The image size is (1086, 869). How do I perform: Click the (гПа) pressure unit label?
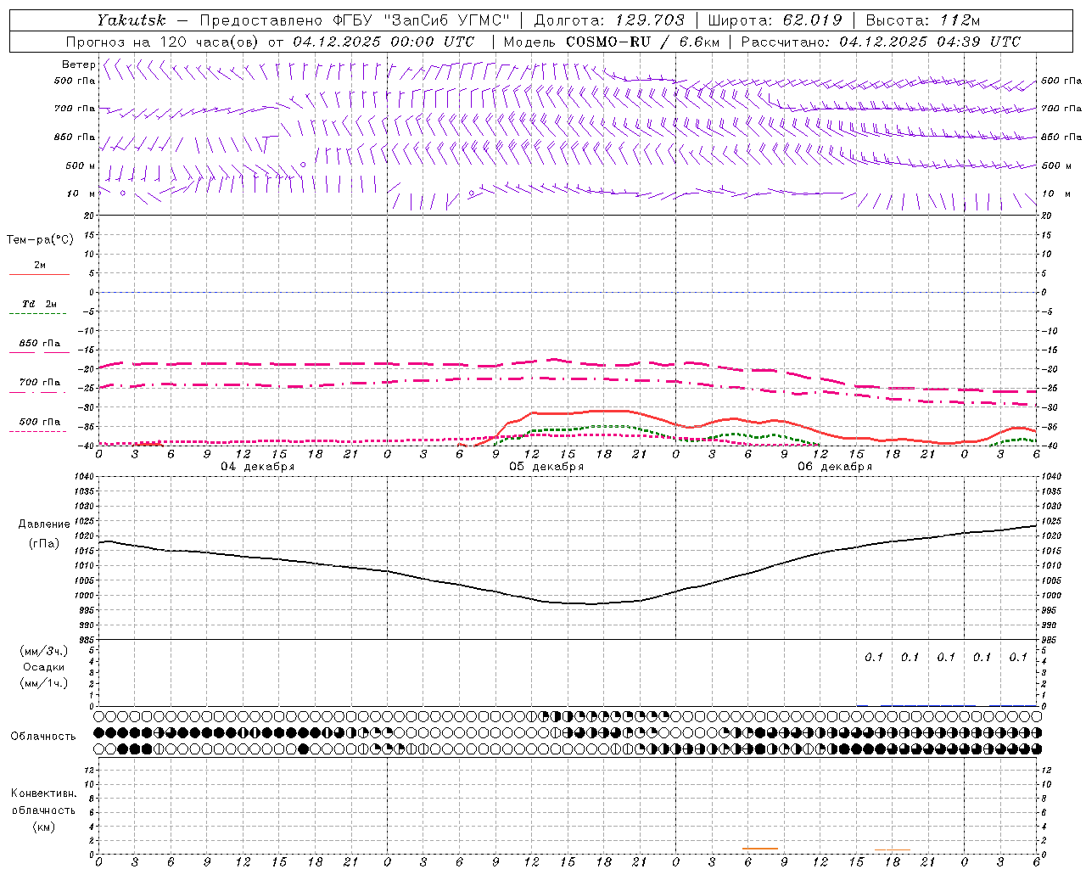click(x=44, y=544)
